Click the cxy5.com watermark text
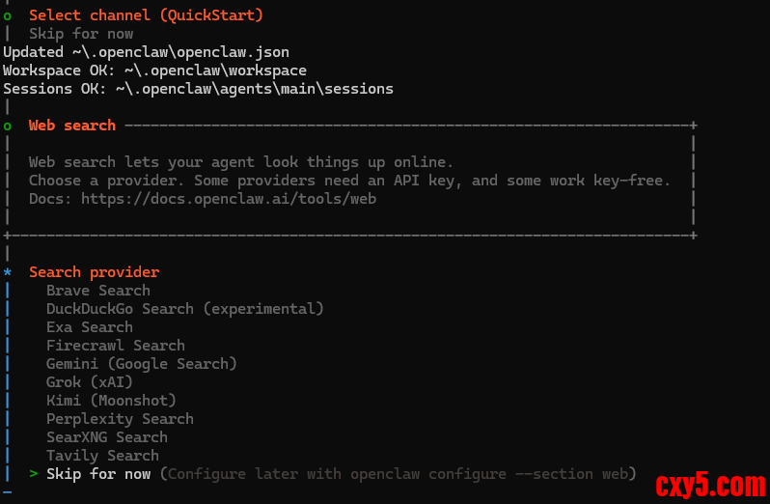This screenshot has height=504, width=770. 710,484
